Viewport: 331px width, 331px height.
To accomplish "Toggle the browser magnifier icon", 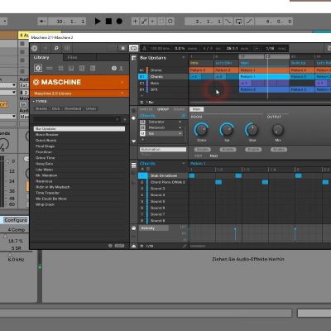I will (x=56, y=49).
